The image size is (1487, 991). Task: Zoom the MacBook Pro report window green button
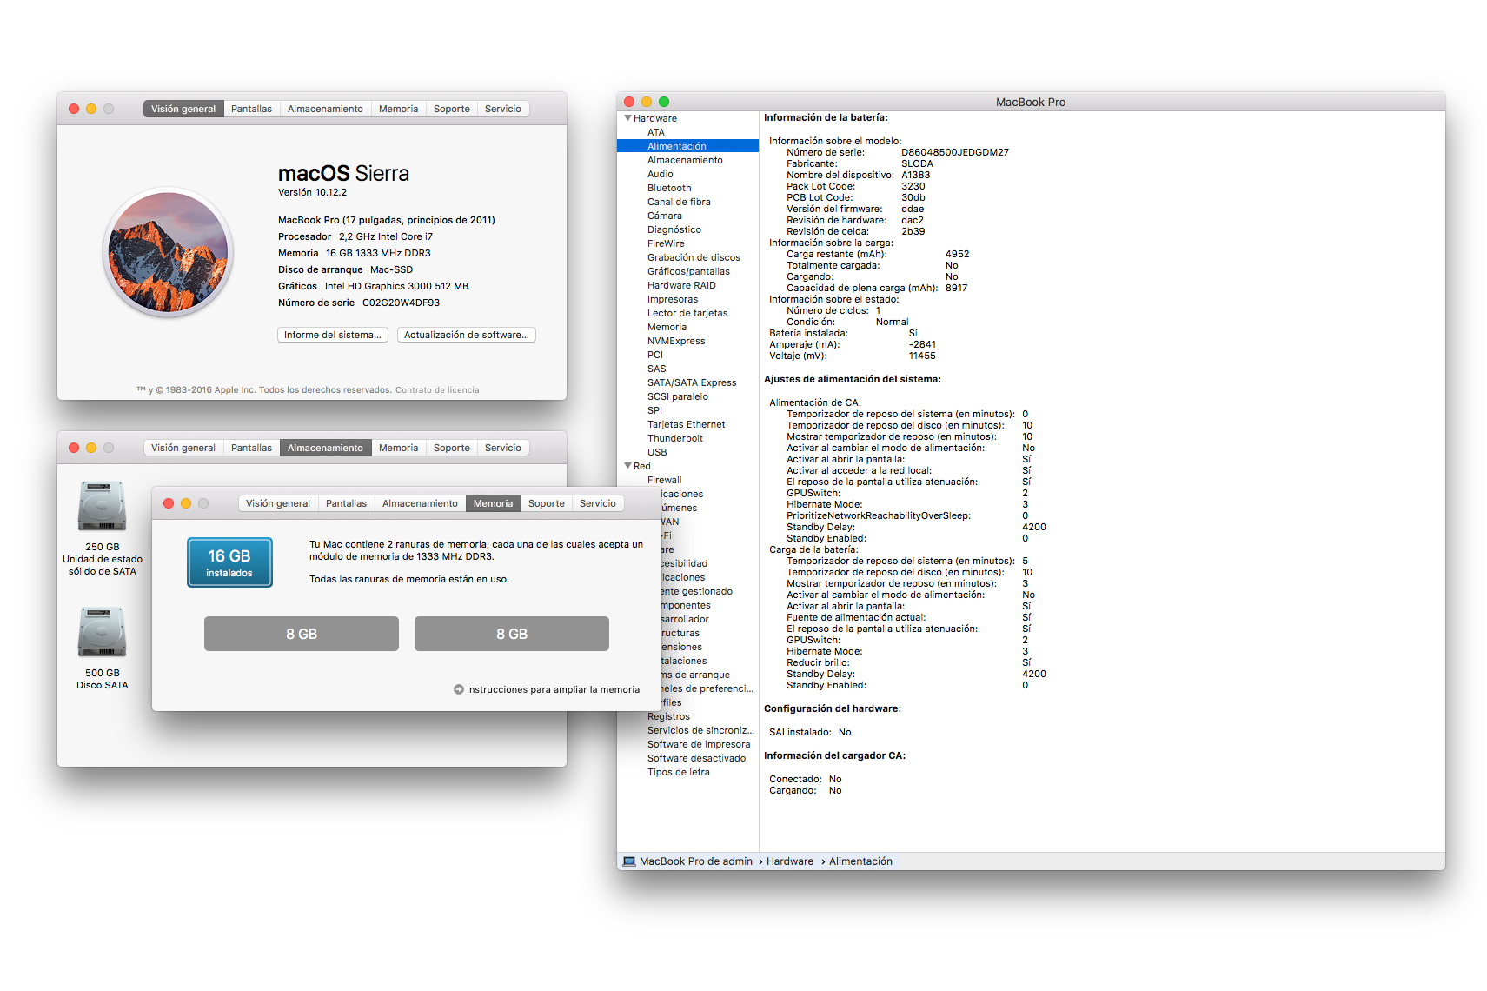(664, 102)
